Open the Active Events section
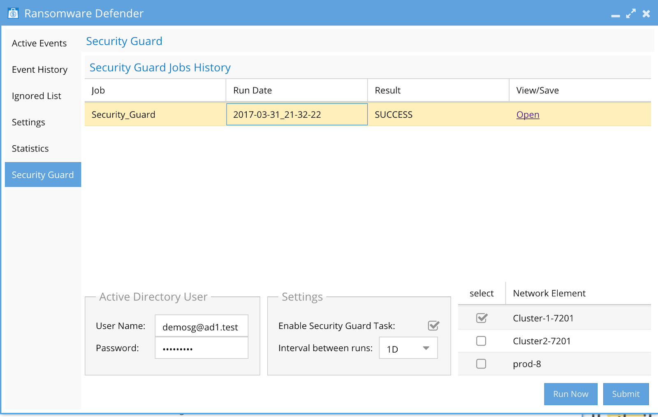Image resolution: width=658 pixels, height=417 pixels. click(43, 43)
